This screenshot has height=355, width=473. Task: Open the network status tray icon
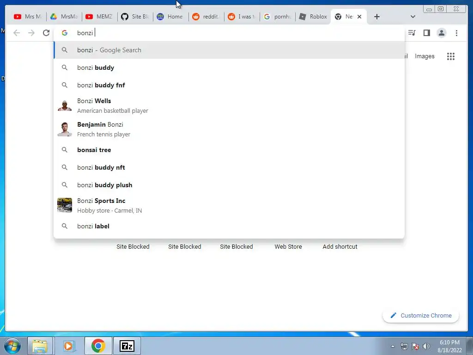click(404, 346)
